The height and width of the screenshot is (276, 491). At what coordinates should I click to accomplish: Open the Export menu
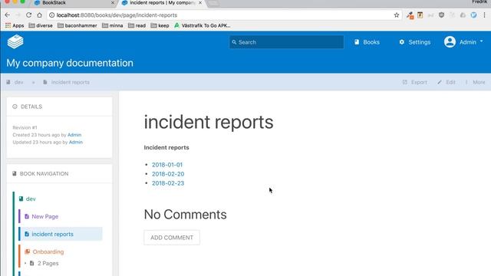pyautogui.click(x=414, y=82)
